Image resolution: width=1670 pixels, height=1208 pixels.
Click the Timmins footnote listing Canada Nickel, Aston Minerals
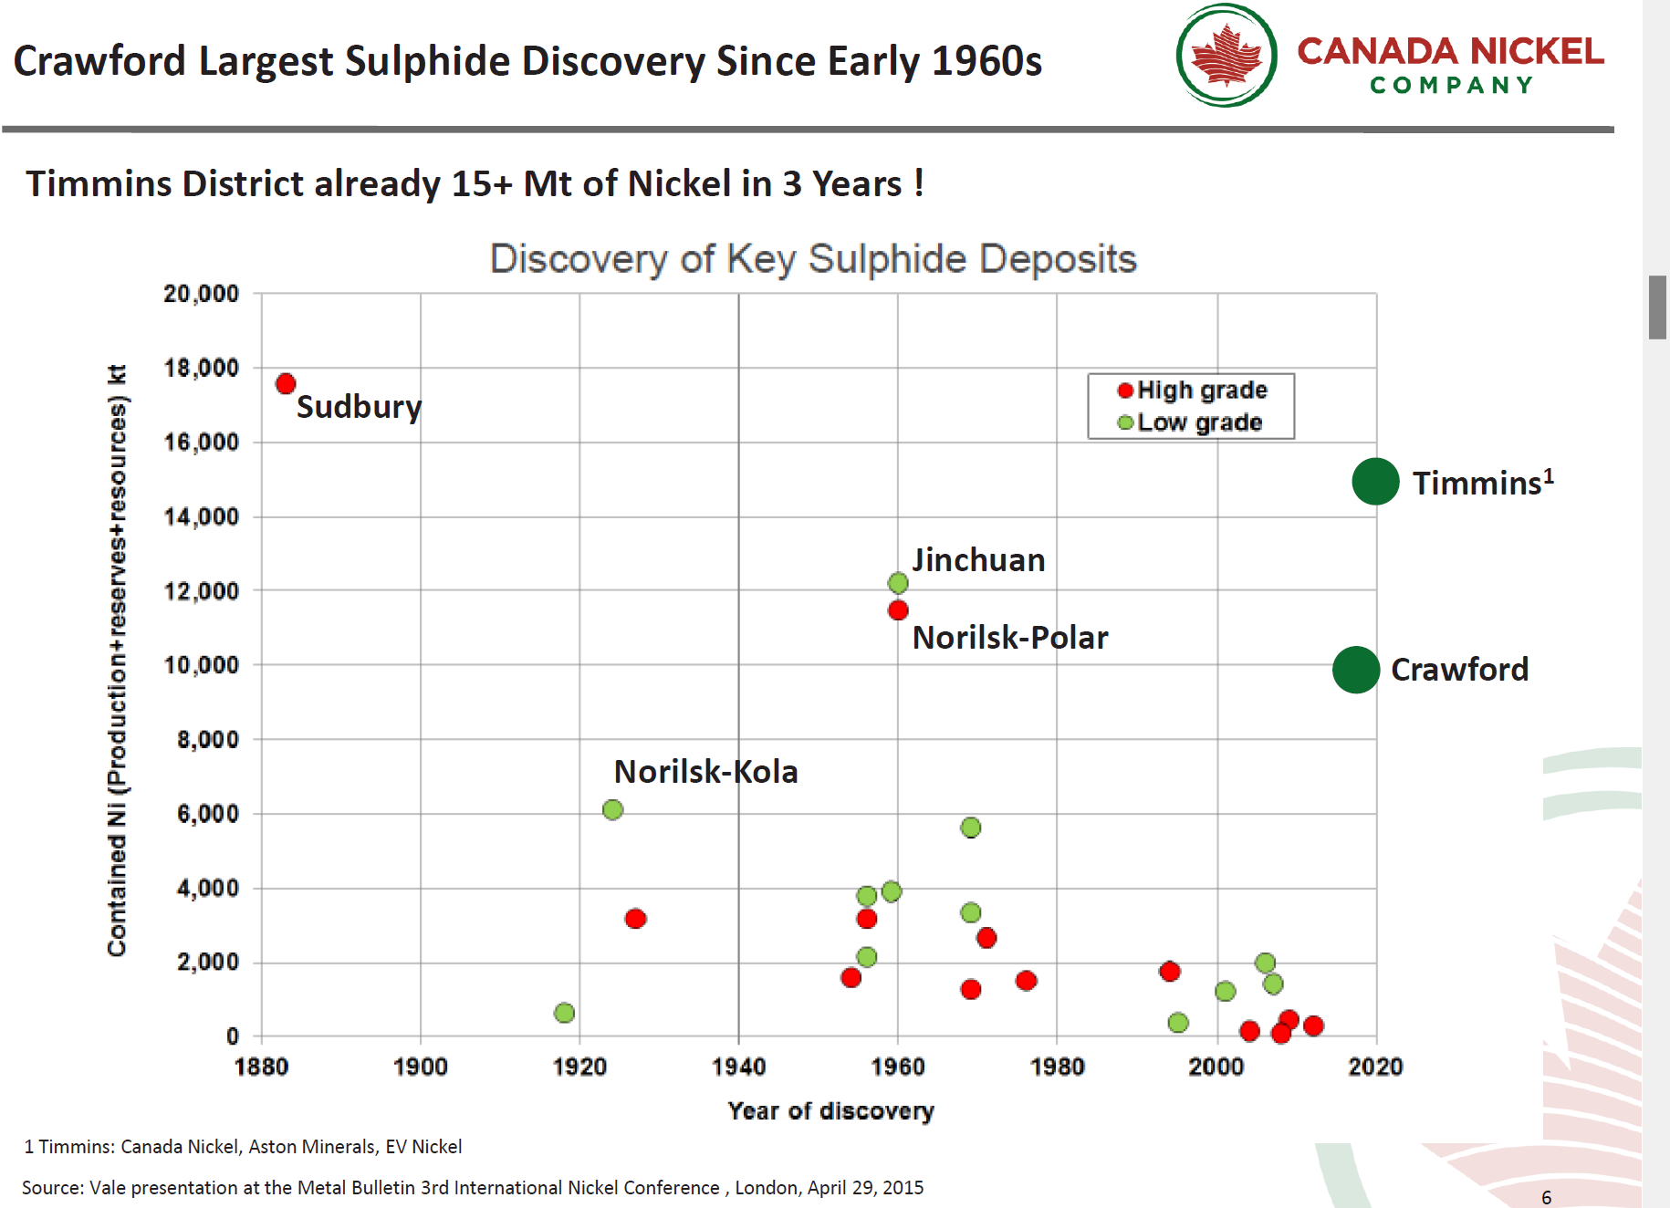(x=243, y=1147)
